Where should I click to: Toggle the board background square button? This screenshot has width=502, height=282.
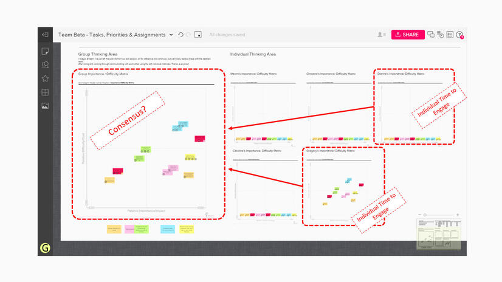click(198, 35)
